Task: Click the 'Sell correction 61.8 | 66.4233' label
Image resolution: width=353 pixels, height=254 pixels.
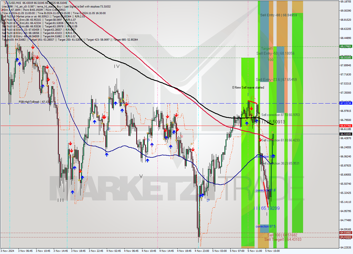Action: [x=280, y=140]
